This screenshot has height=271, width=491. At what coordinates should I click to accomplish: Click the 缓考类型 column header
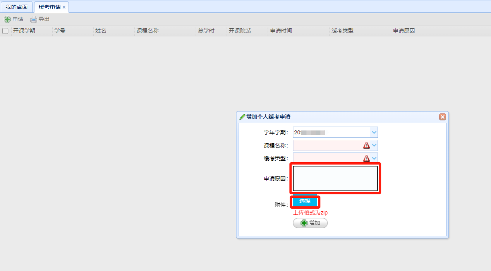342,31
